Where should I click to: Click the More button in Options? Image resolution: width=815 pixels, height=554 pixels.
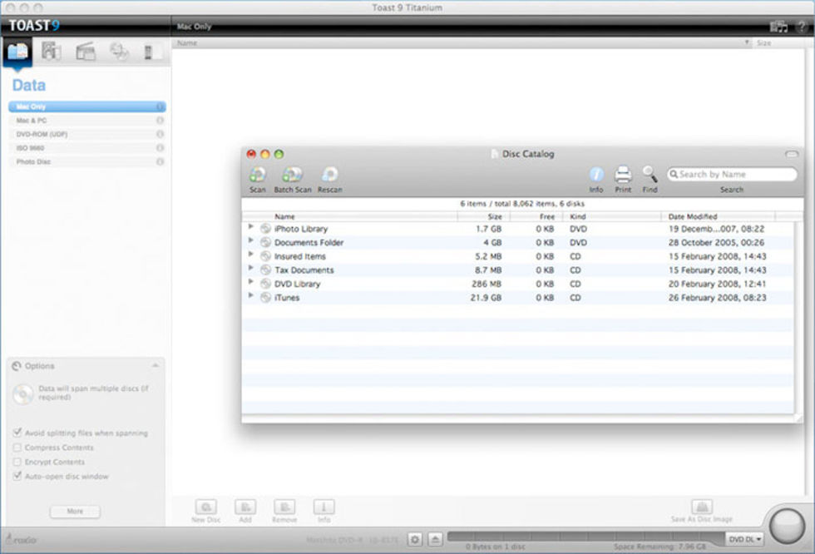pos(75,512)
